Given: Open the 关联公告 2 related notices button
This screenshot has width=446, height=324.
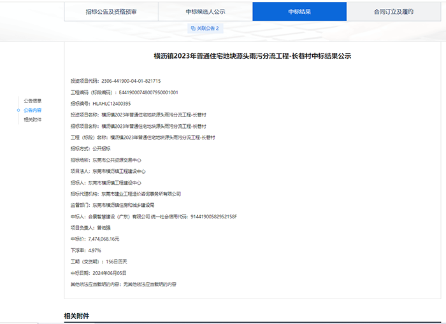Looking at the screenshot, I should (205, 29).
